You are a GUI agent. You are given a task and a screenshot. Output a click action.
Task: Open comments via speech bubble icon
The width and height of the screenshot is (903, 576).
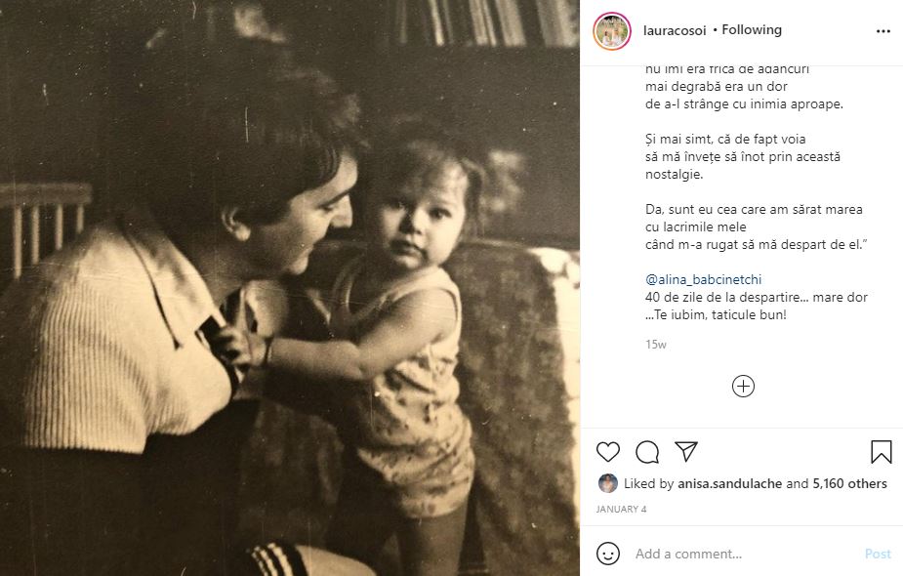(647, 452)
